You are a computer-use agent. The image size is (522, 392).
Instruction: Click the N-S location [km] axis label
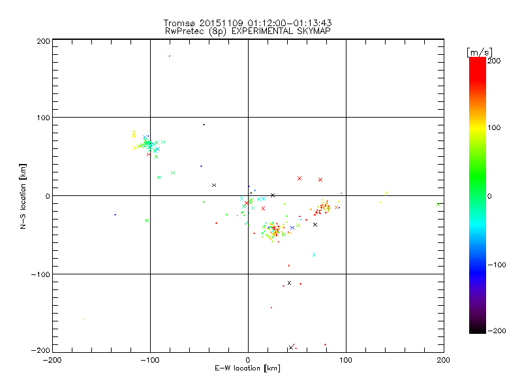(x=23, y=197)
